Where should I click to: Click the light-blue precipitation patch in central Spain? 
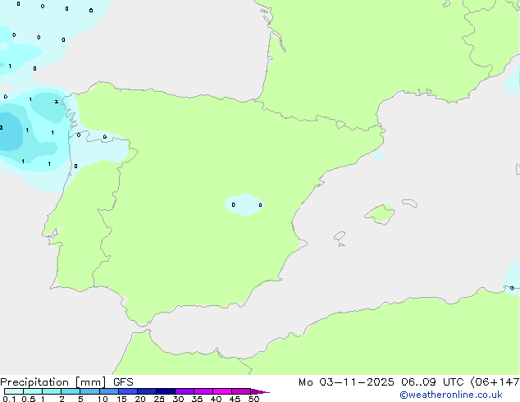(x=244, y=204)
